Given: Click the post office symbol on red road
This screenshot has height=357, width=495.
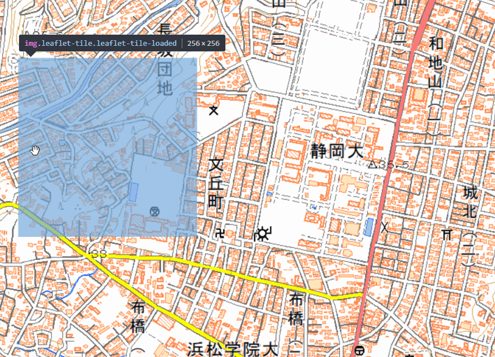Looking at the screenshot, I should click(x=359, y=350).
